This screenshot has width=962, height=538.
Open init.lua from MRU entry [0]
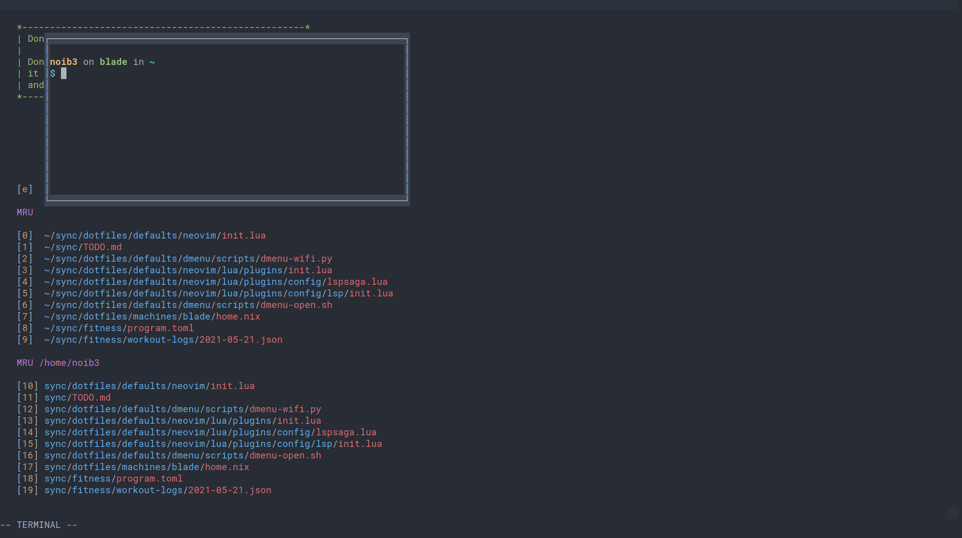pos(155,235)
